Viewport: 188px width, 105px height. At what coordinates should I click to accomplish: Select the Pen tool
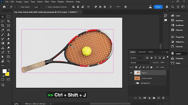click(3, 52)
